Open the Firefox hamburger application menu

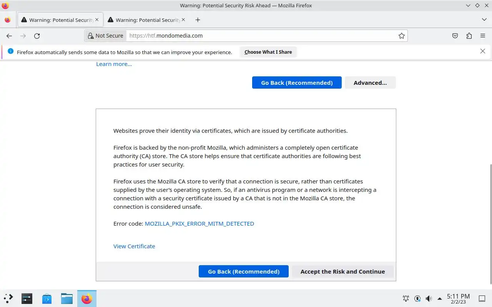(483, 36)
